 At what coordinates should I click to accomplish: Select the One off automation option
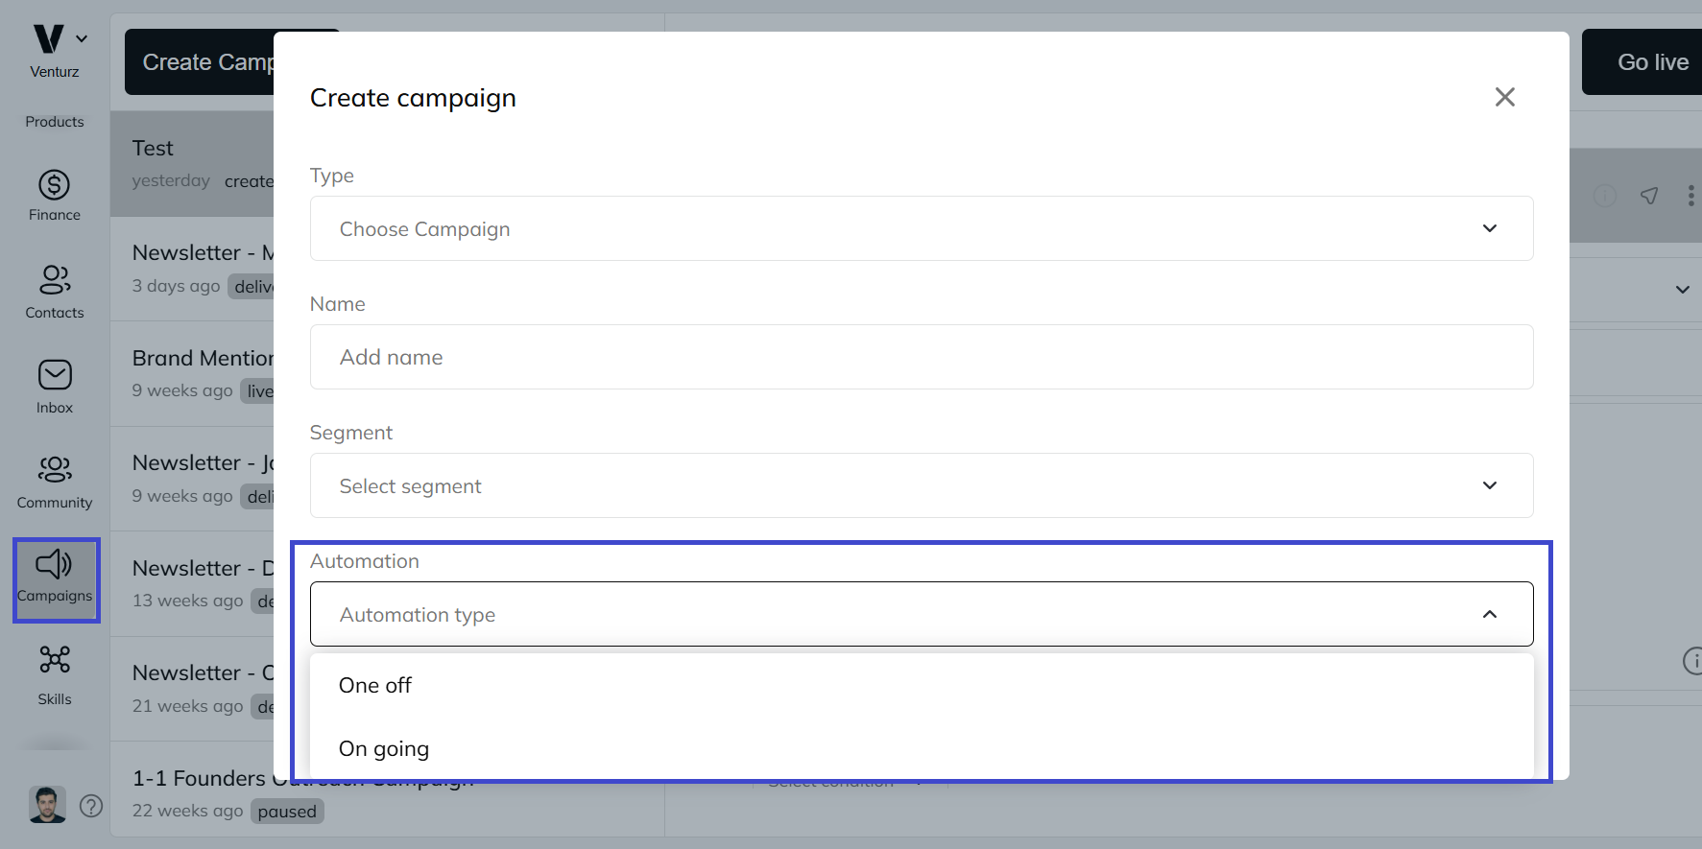pyautogui.click(x=375, y=685)
